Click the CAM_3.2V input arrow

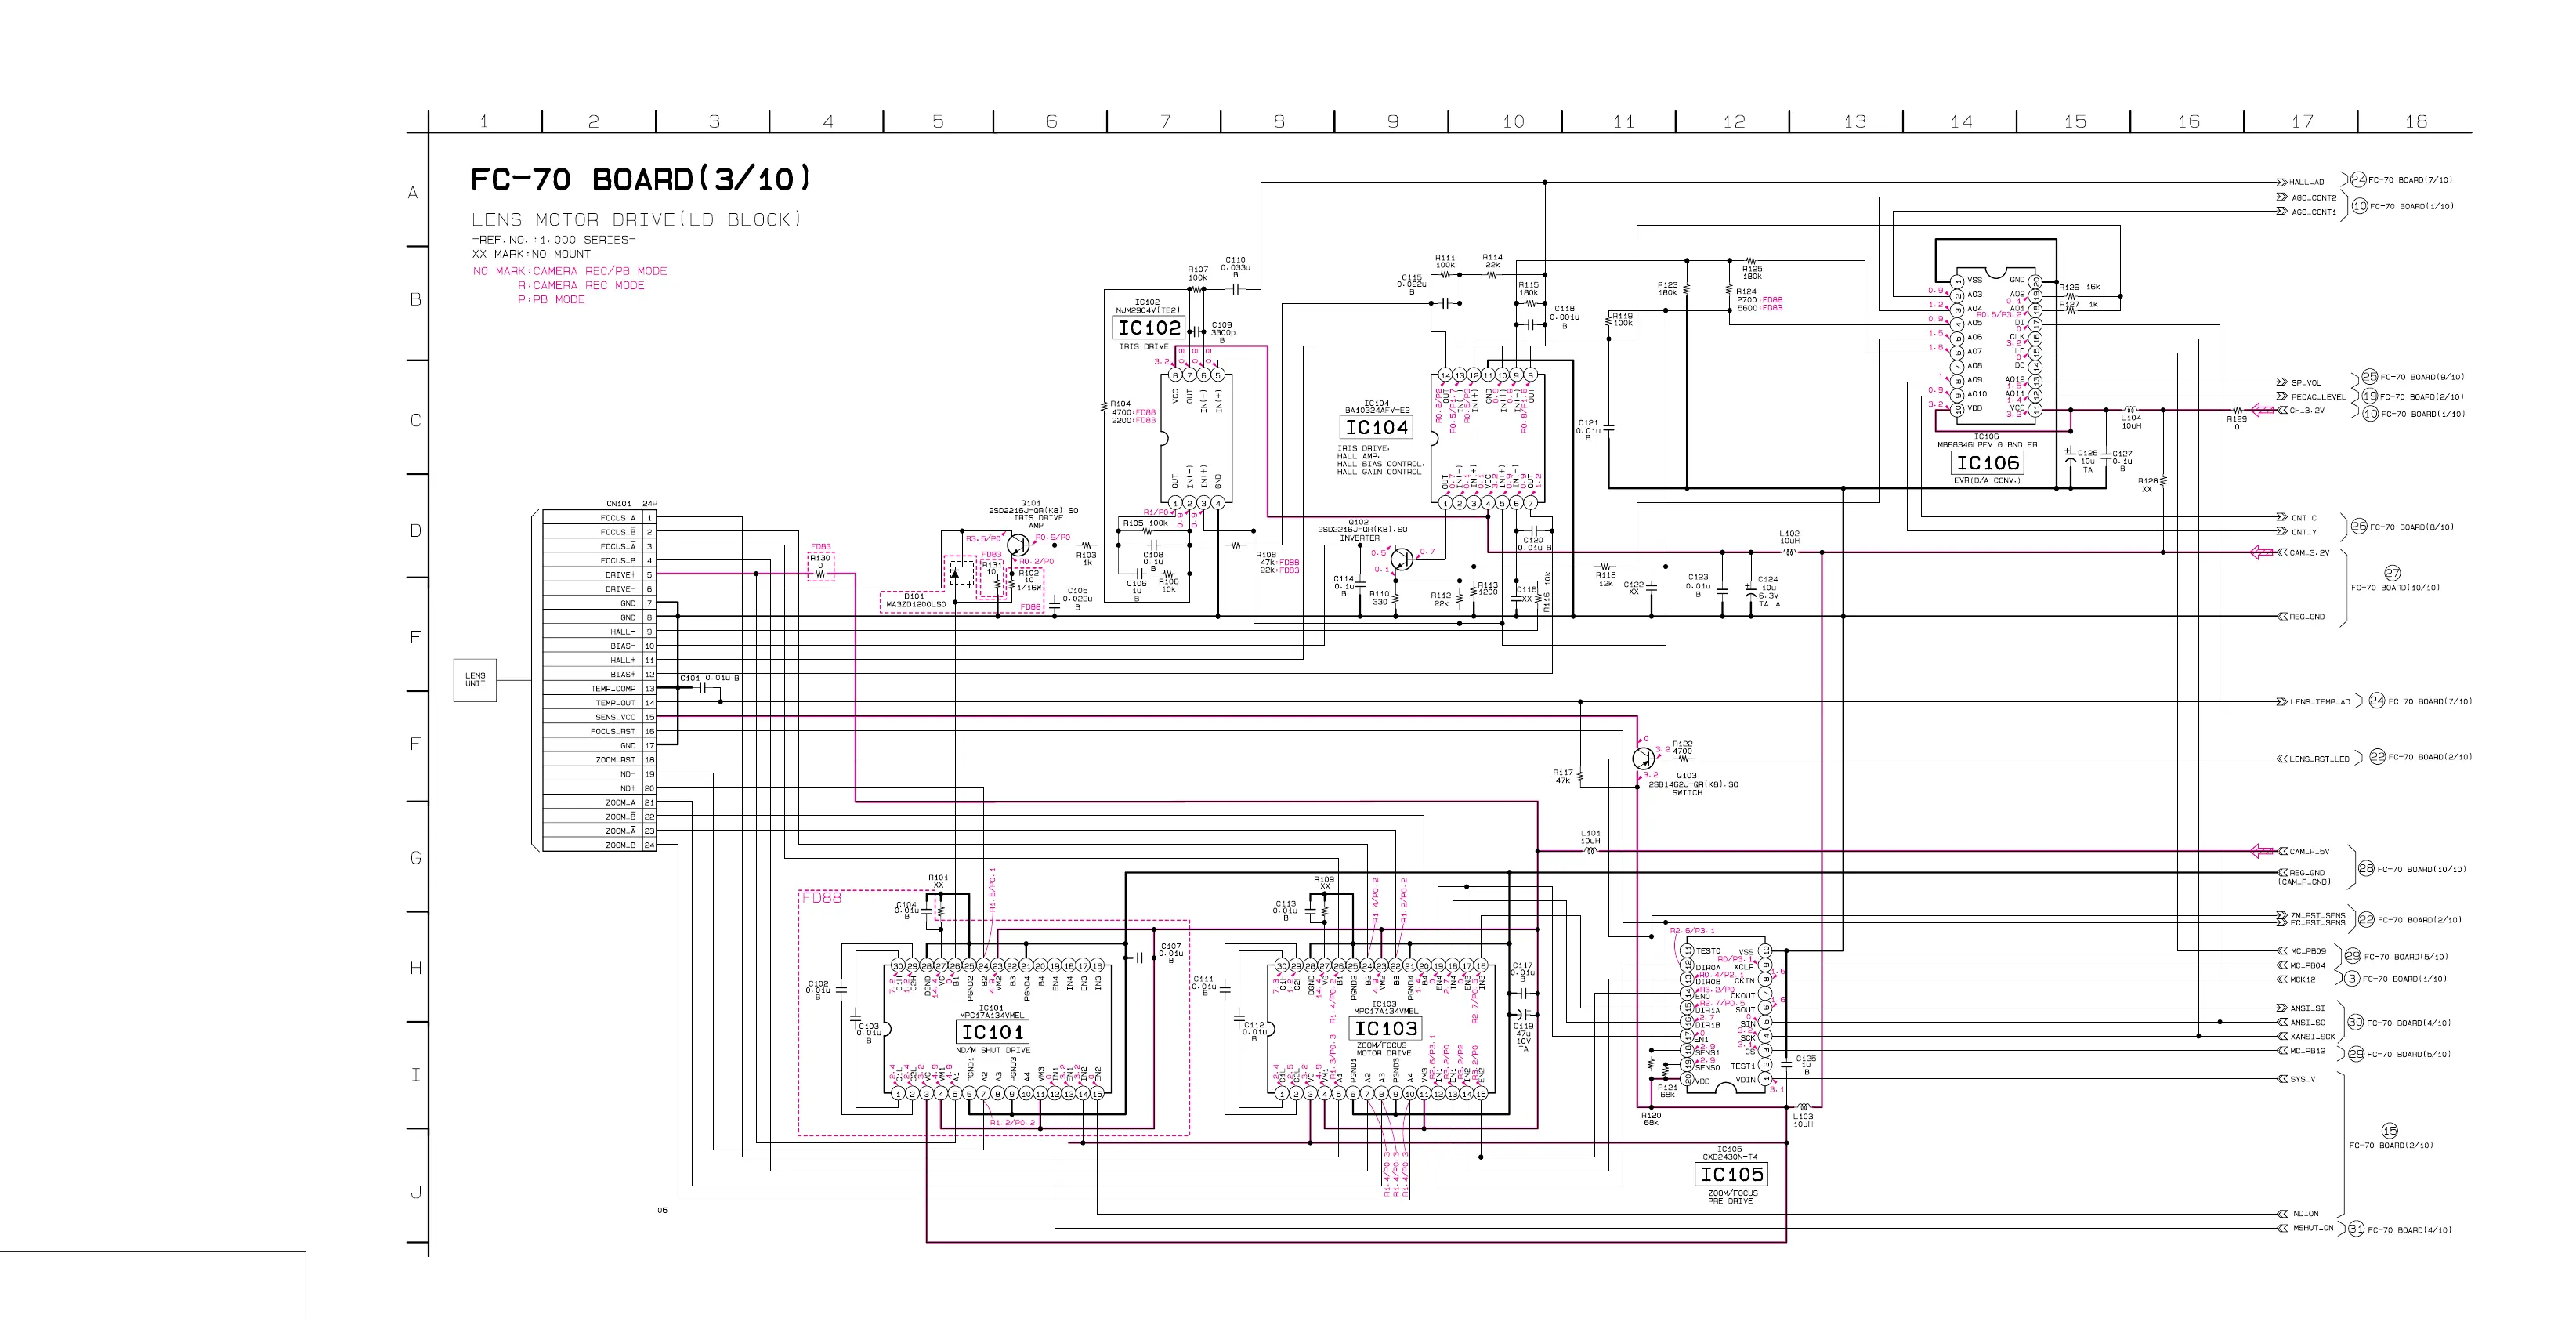pos(2262,552)
